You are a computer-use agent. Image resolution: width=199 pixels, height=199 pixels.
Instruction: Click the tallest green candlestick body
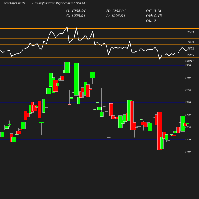pos(76,79)
